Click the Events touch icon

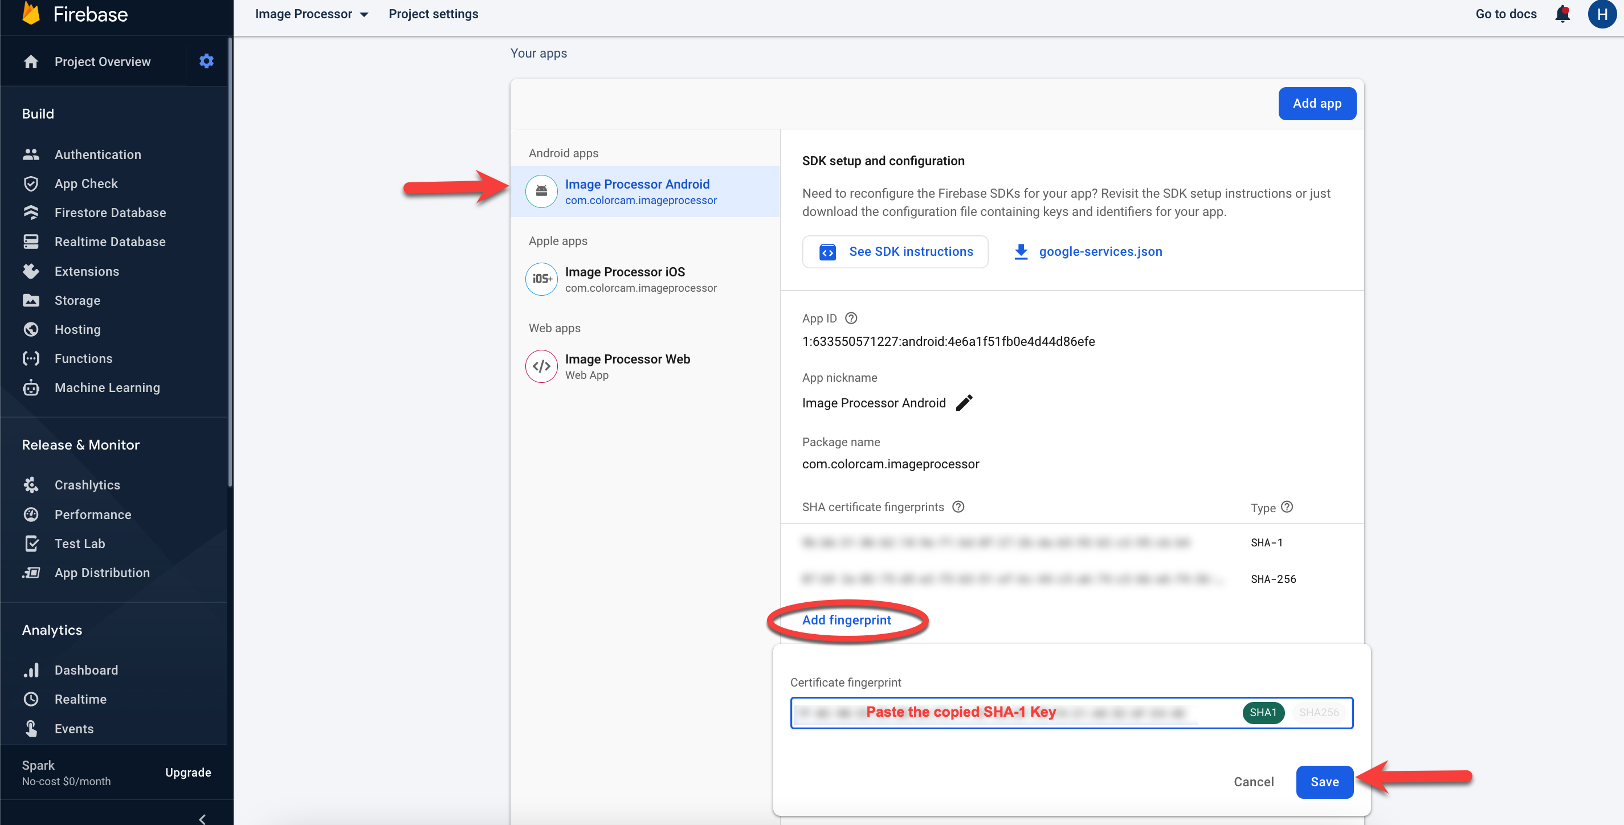[31, 729]
